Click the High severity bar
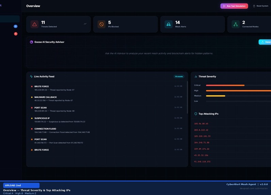This screenshot has height=195, width=271. tap(238, 91)
